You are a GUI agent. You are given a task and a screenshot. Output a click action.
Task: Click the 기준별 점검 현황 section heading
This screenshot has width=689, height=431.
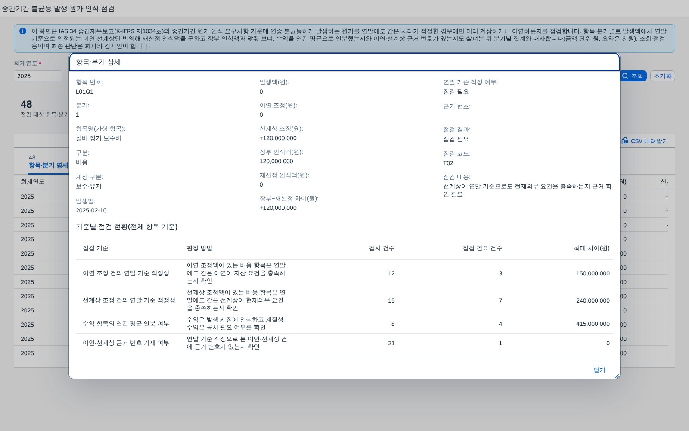point(127,227)
